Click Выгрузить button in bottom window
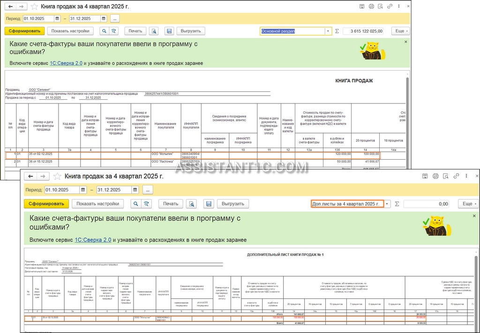 [x=233, y=204]
